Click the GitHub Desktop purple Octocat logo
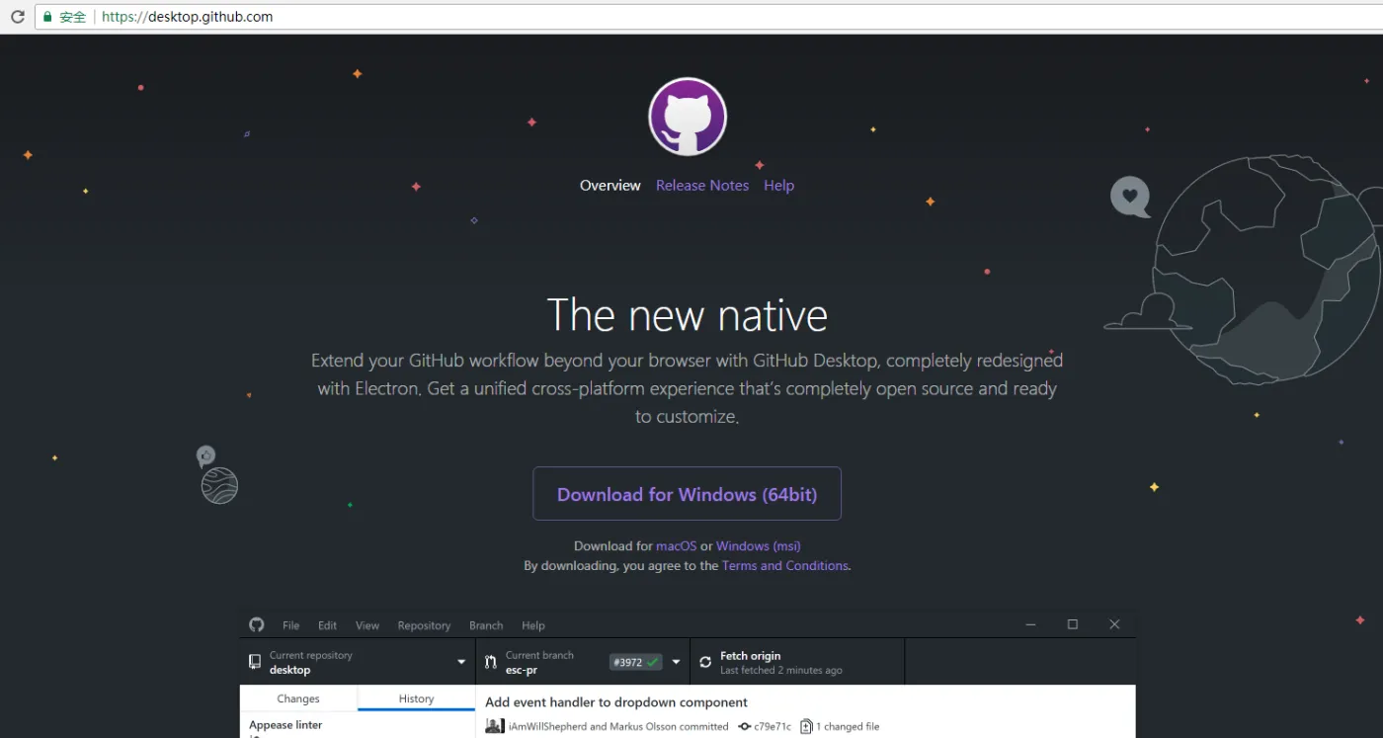The height and width of the screenshot is (738, 1383). [688, 117]
